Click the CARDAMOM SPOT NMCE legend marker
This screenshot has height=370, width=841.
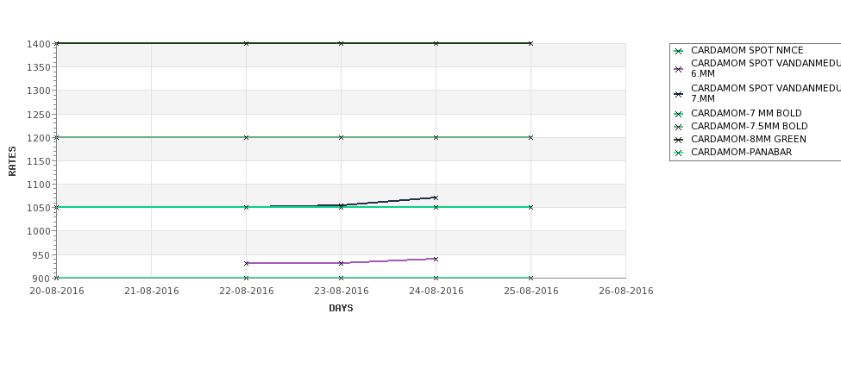(x=679, y=51)
